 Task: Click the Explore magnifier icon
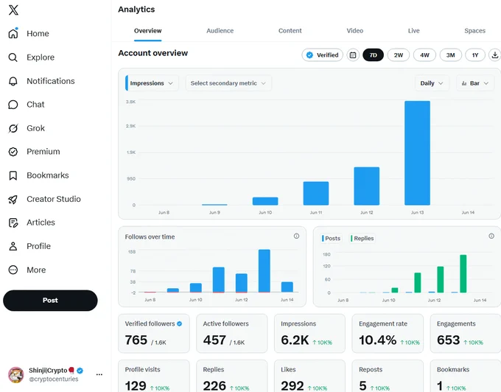tap(13, 57)
